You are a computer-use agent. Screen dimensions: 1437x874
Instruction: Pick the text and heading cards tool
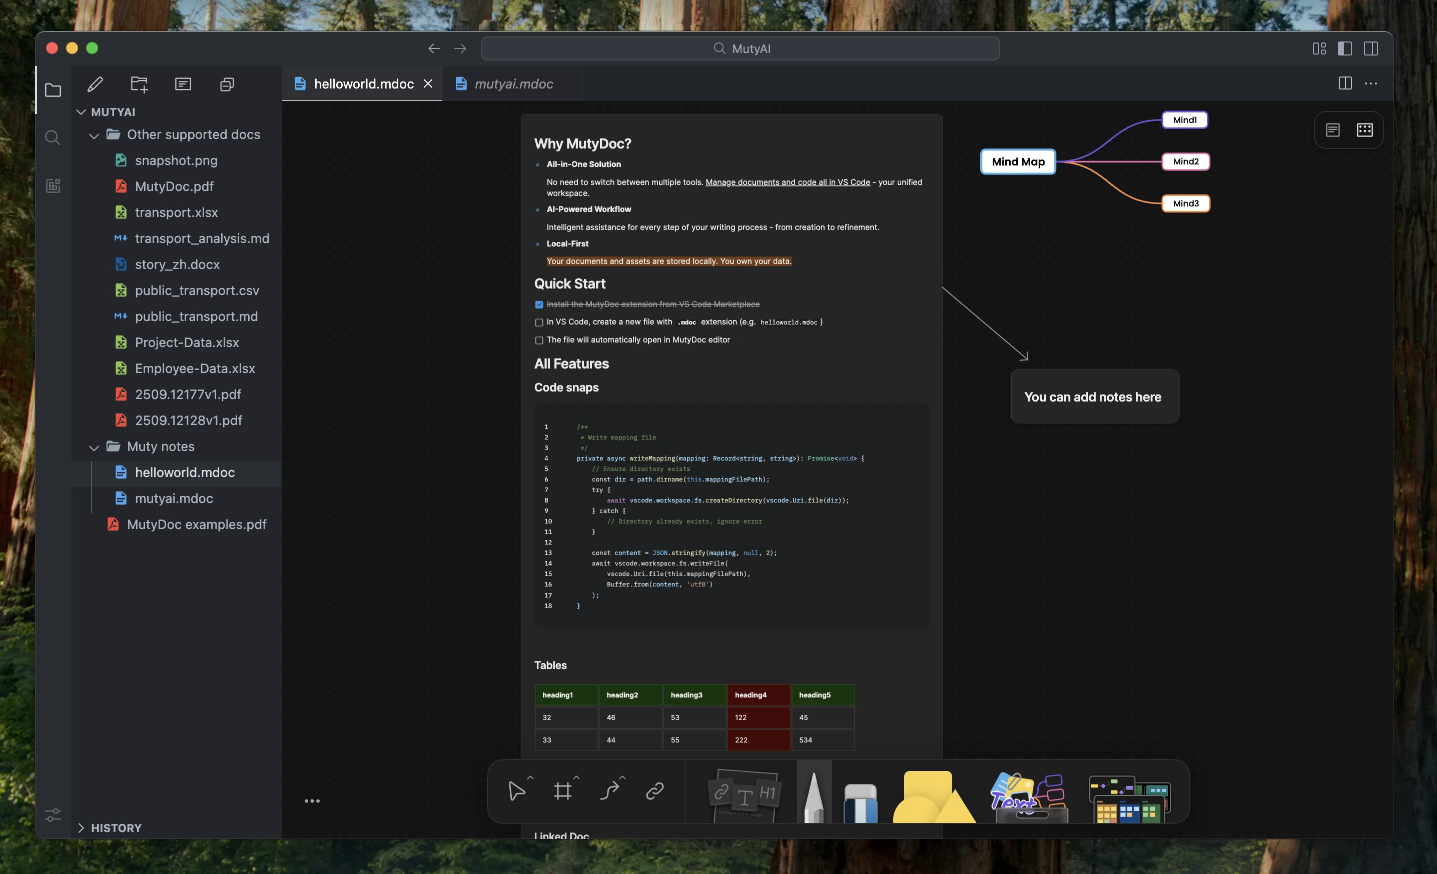point(744,795)
